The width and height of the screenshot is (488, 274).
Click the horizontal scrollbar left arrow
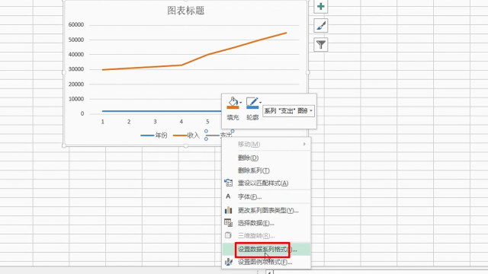pos(269,272)
